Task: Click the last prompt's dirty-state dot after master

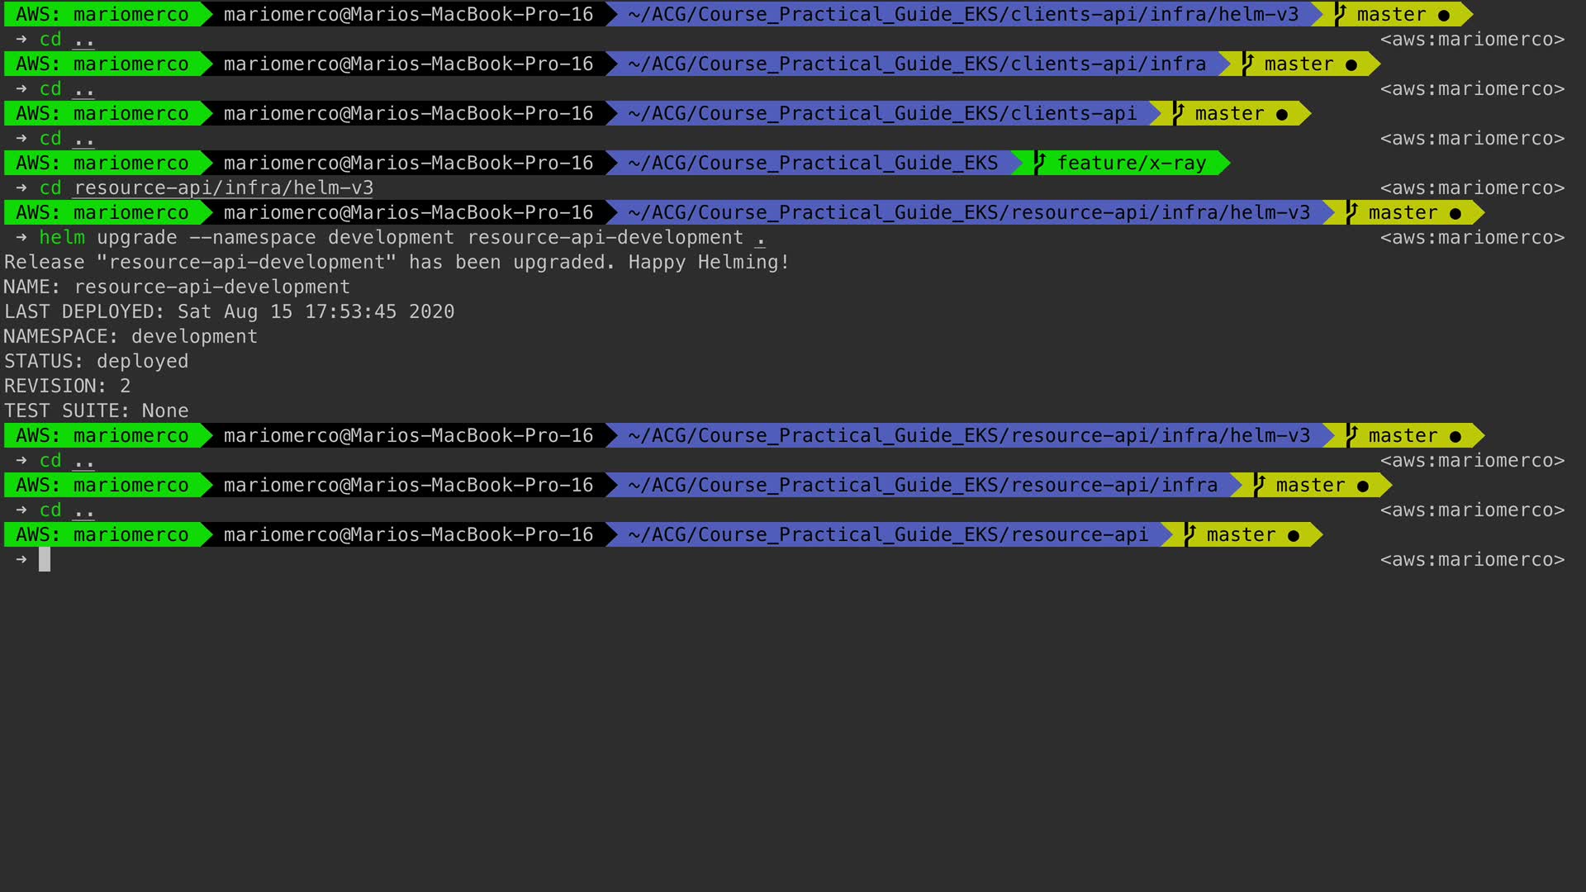Action: click(1294, 535)
